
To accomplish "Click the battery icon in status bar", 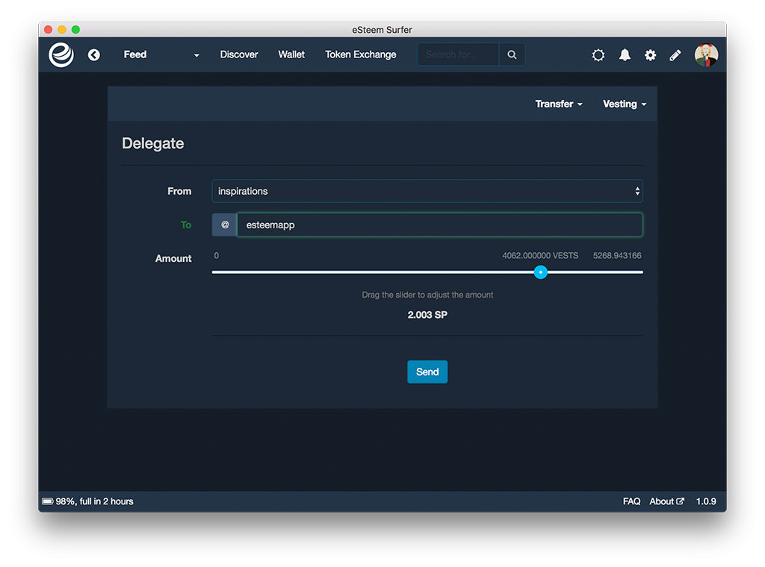I will coord(47,501).
